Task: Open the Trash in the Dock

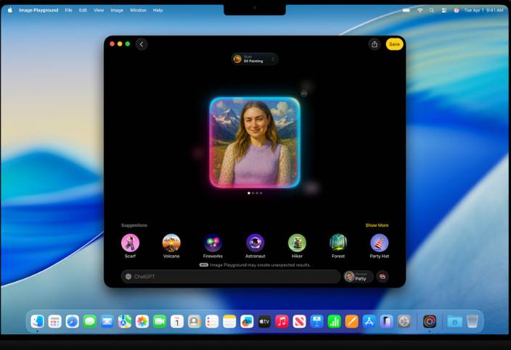Action: [473, 322]
